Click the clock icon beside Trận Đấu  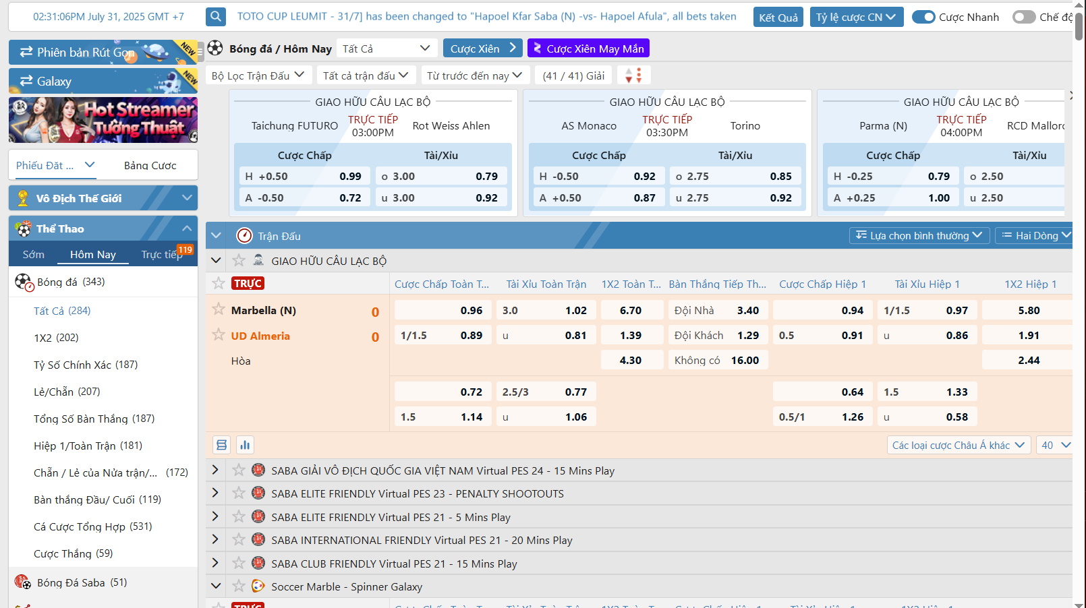[x=244, y=236]
